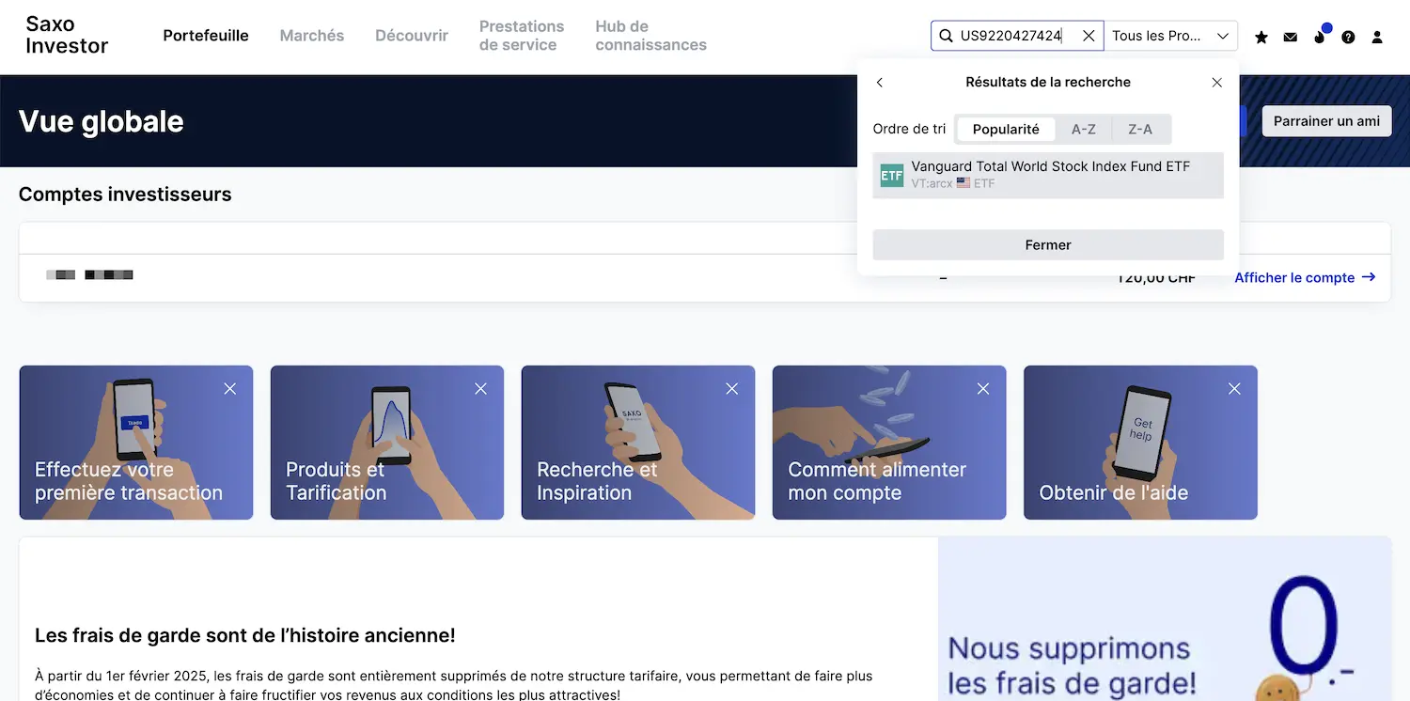This screenshot has height=701, width=1410.
Task: Click the 'Nous supprimons les frais de garde!' banner
Action: pyautogui.click(x=1165, y=619)
